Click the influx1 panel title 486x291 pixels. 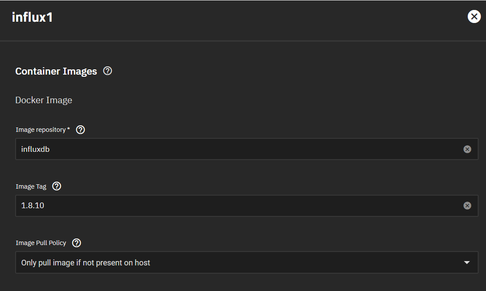(x=32, y=17)
